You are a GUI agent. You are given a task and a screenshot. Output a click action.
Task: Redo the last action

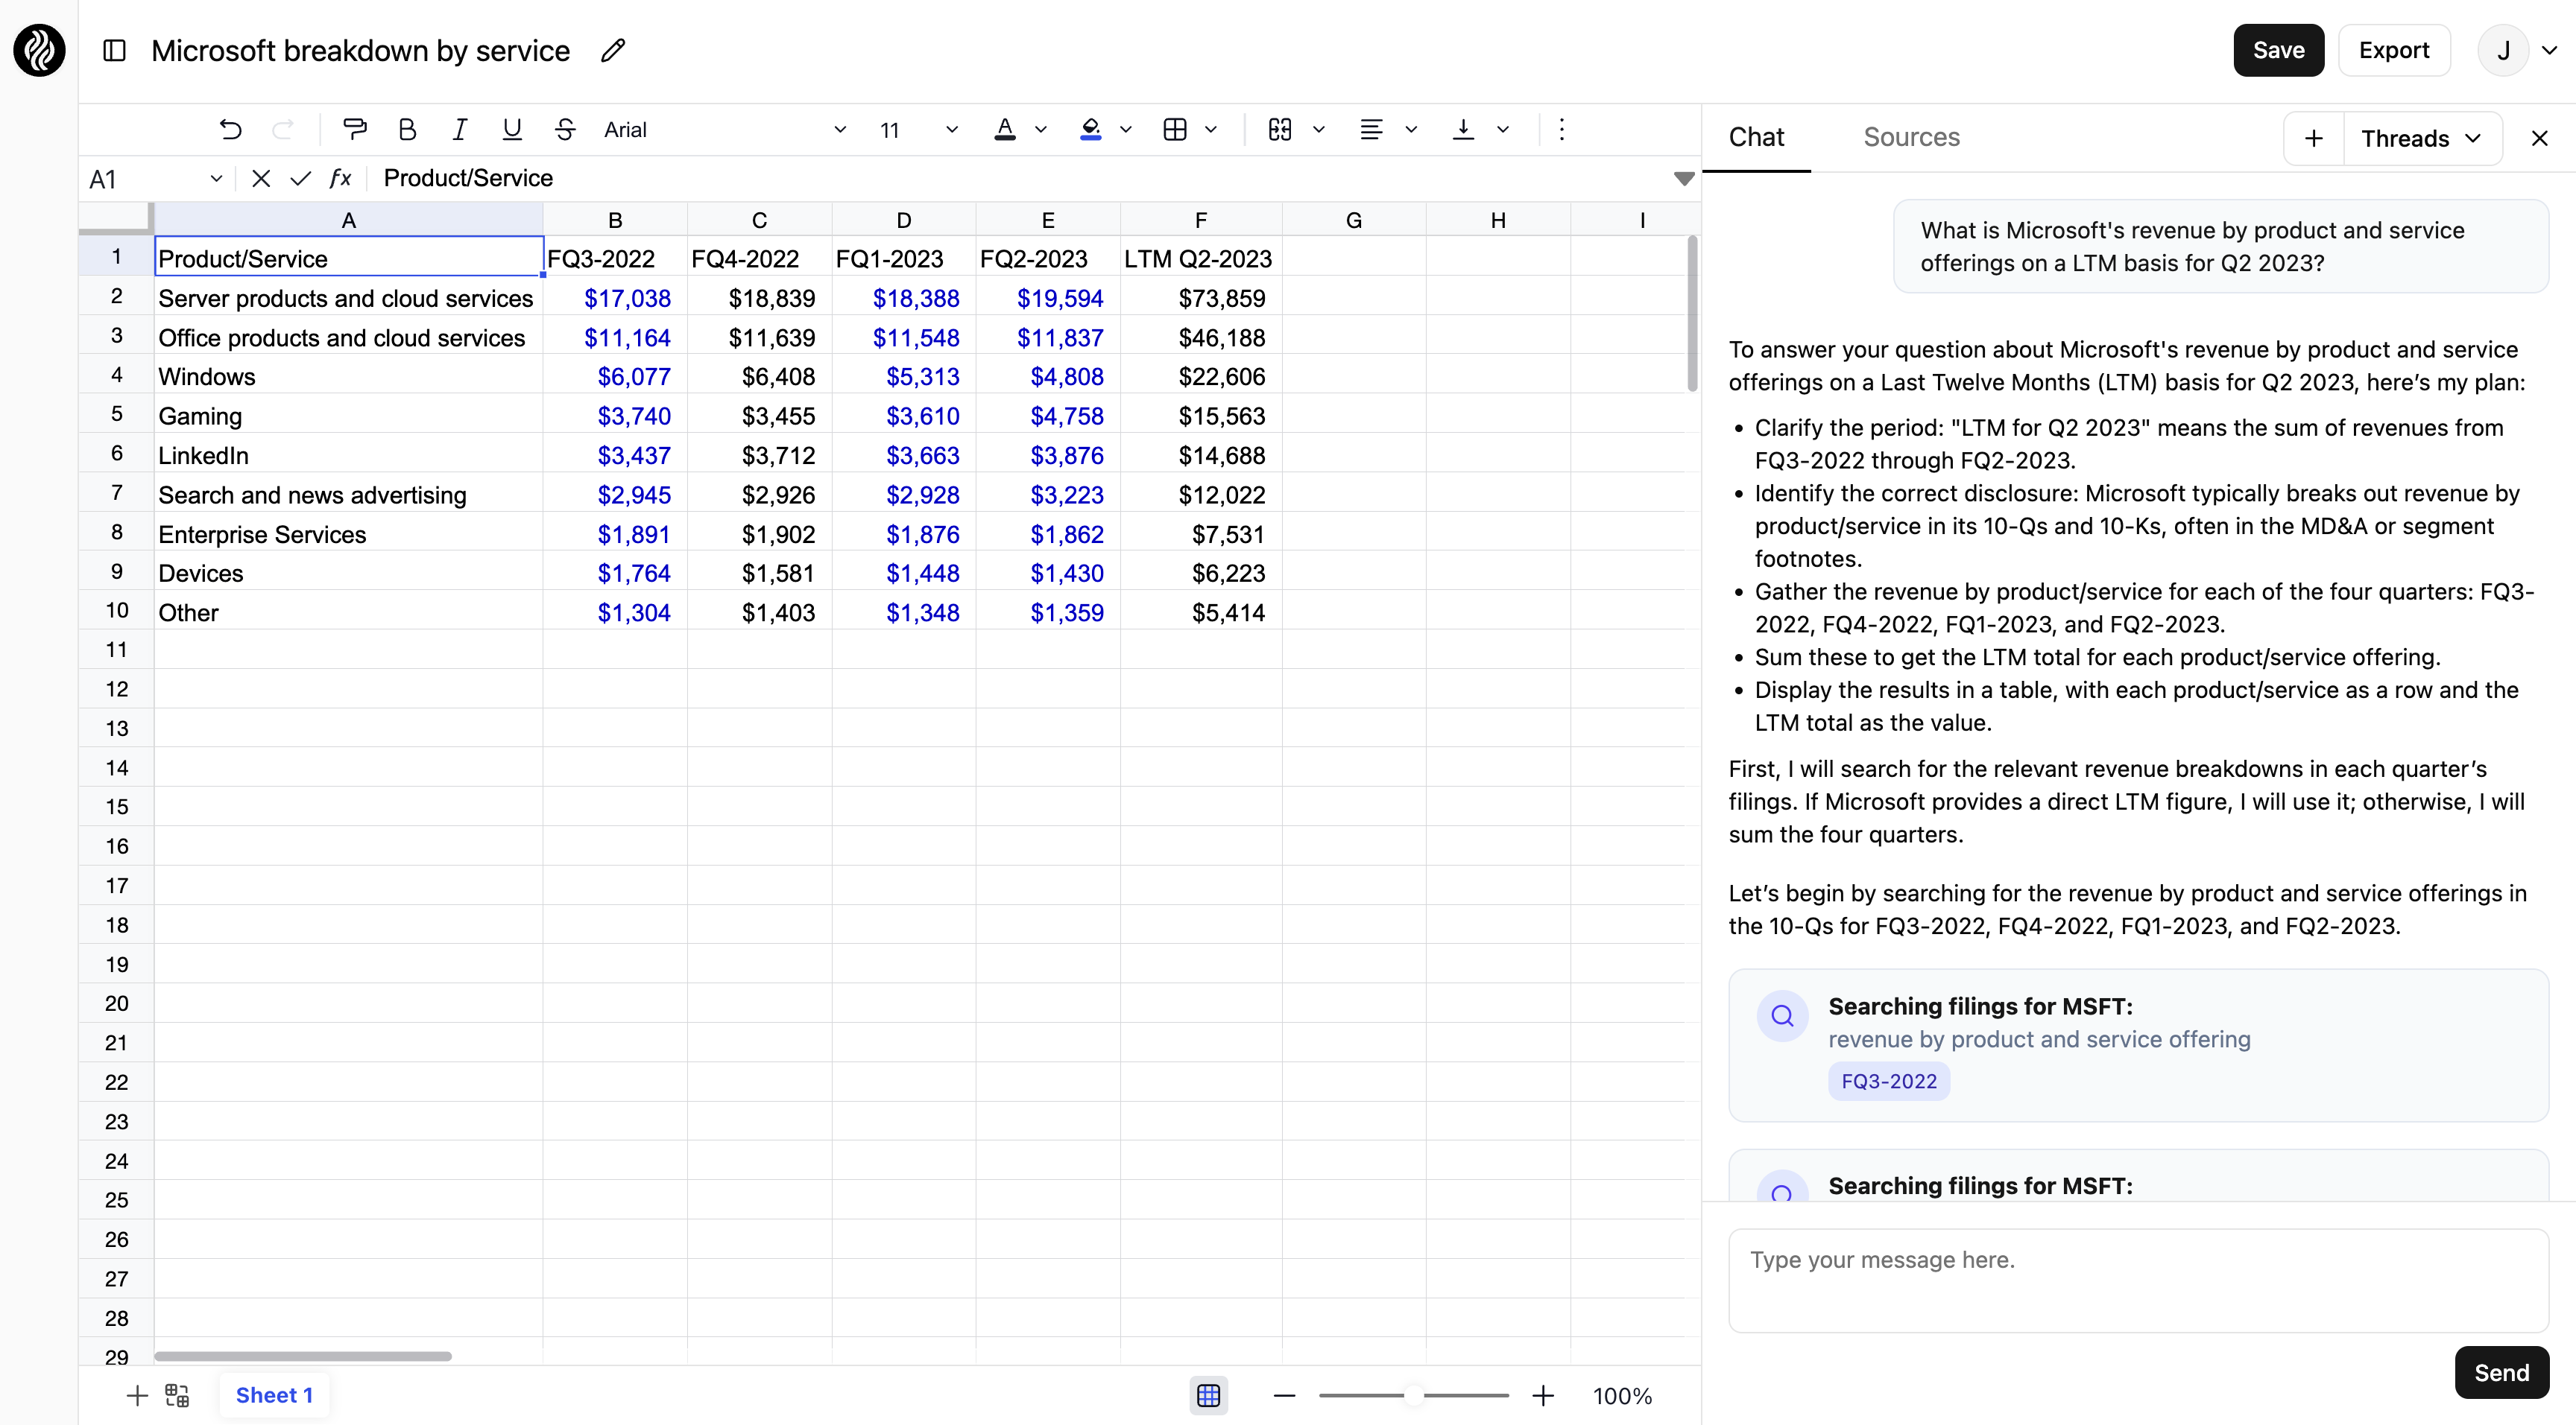pyautogui.click(x=284, y=129)
